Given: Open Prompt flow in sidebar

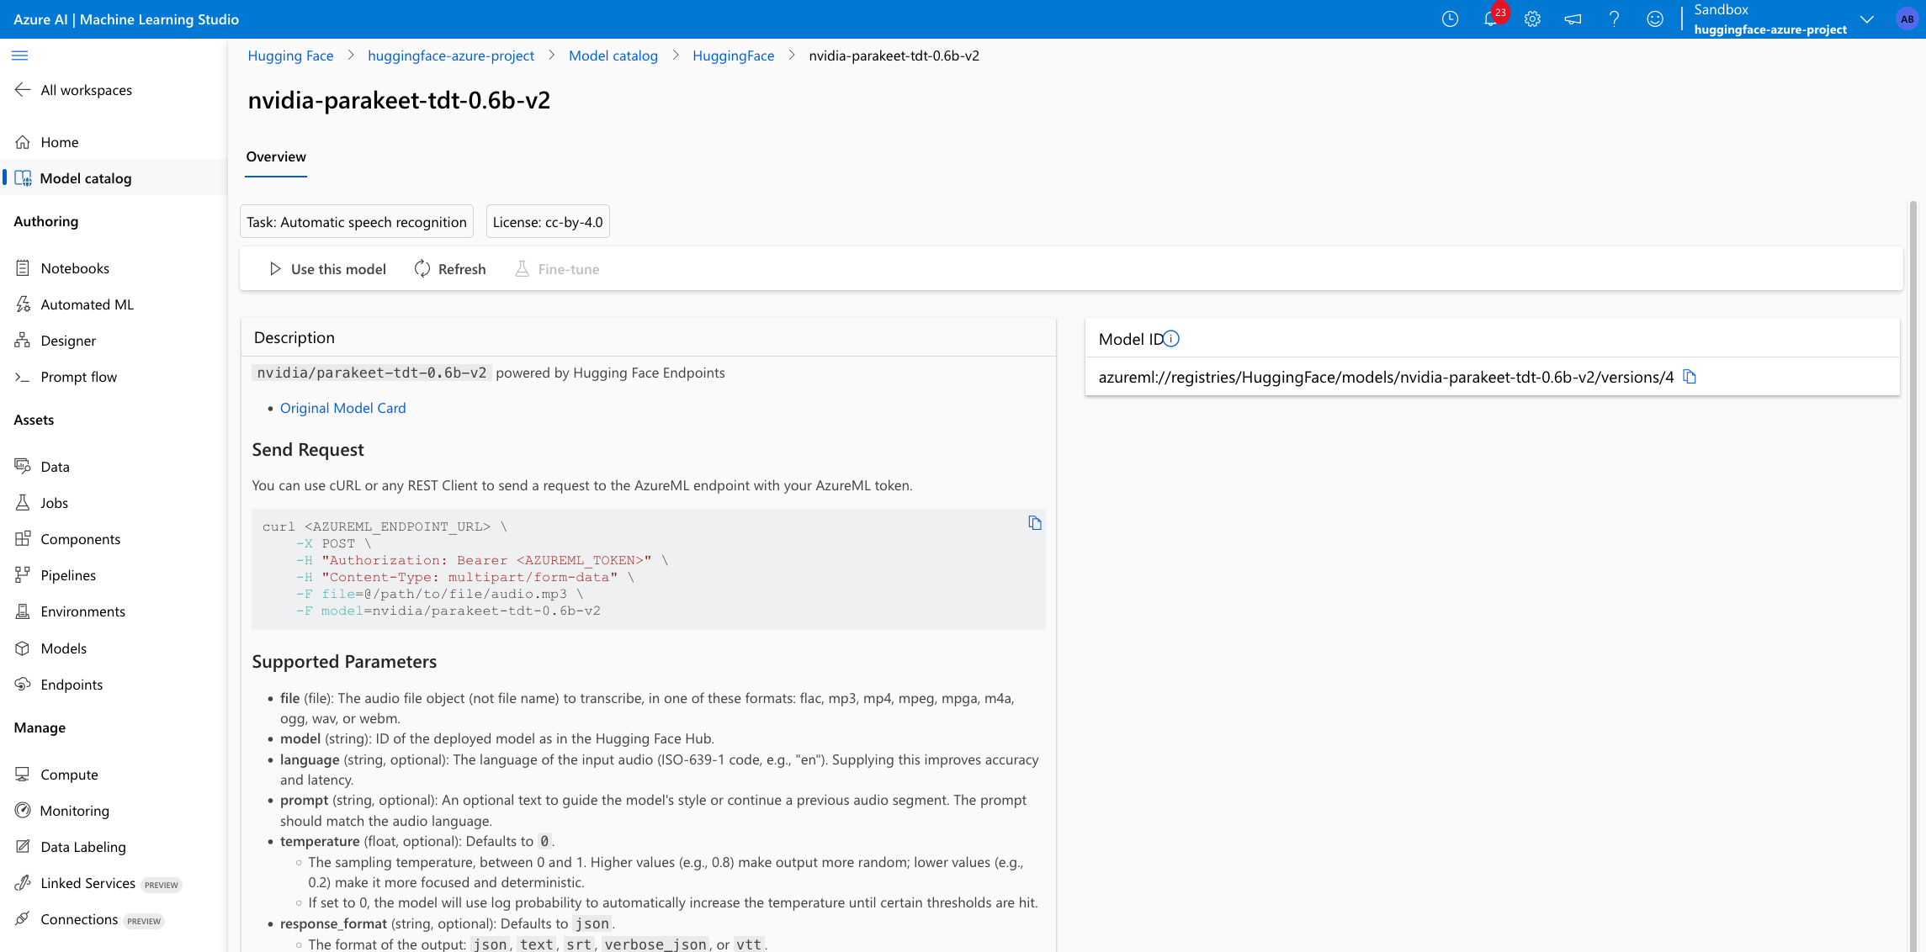Looking at the screenshot, I should click(78, 377).
